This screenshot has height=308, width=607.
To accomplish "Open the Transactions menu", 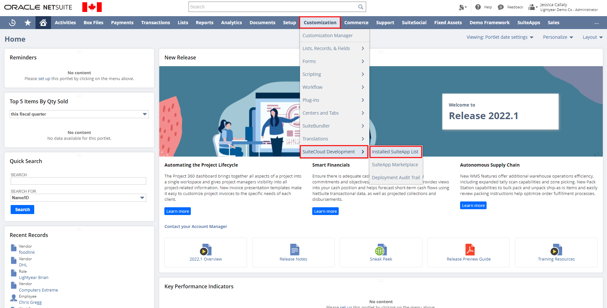I will [x=156, y=23].
